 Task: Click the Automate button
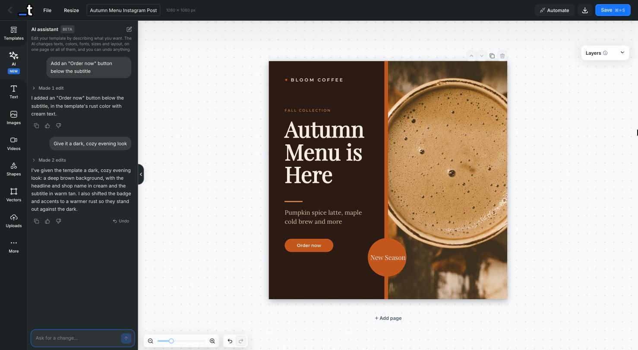point(554,10)
